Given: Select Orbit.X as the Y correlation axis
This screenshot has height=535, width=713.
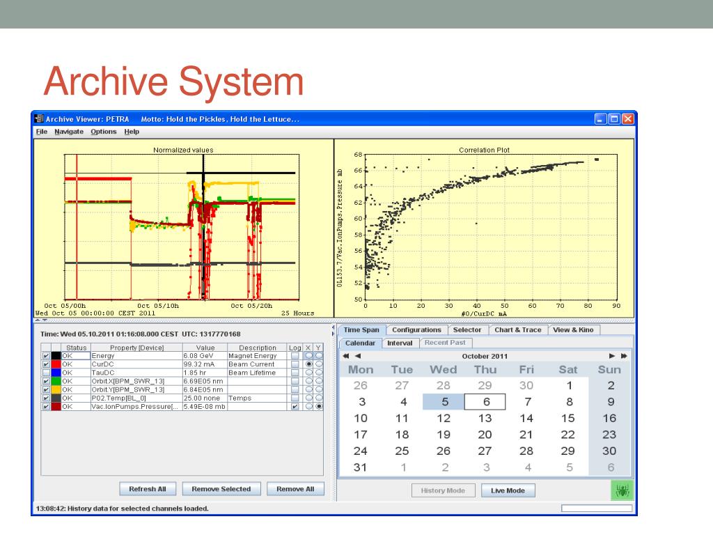Looking at the screenshot, I should [x=319, y=381].
